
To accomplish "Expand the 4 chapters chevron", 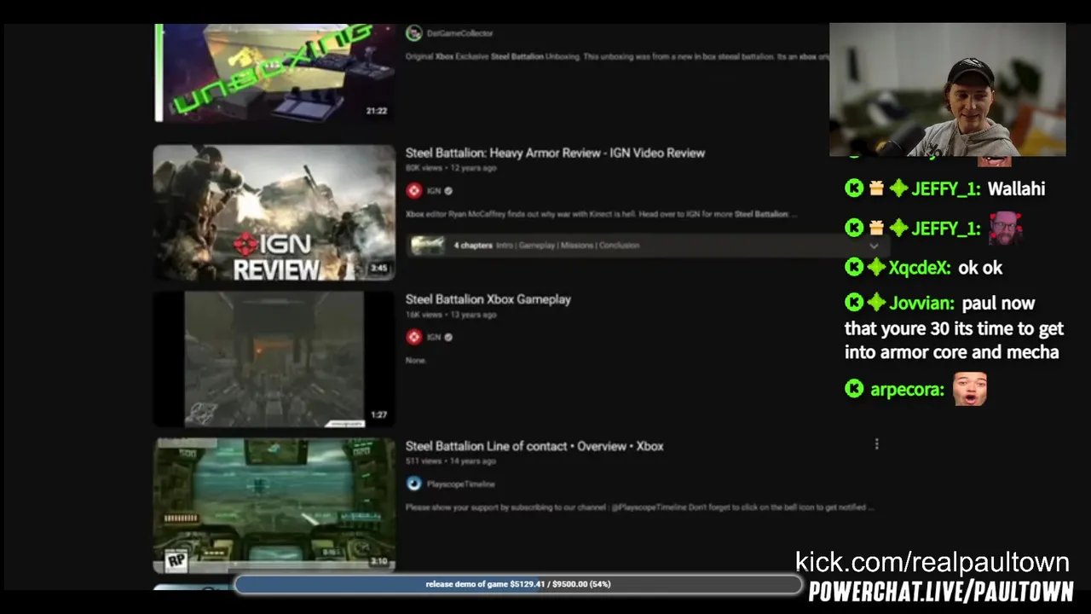I will [874, 246].
